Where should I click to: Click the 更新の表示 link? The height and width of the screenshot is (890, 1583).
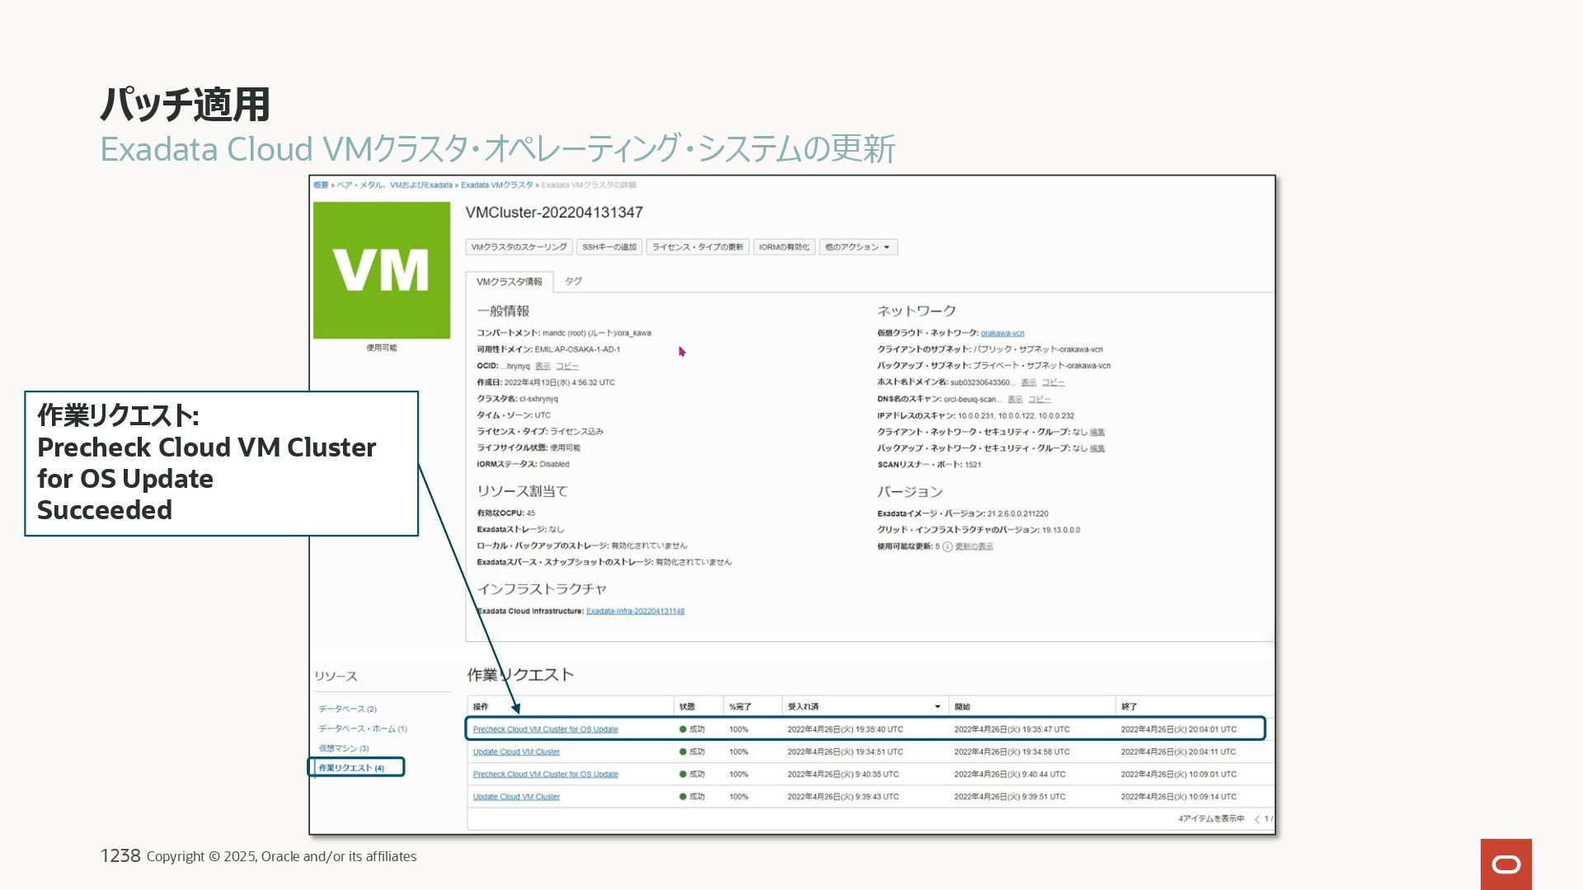pyautogui.click(x=974, y=546)
